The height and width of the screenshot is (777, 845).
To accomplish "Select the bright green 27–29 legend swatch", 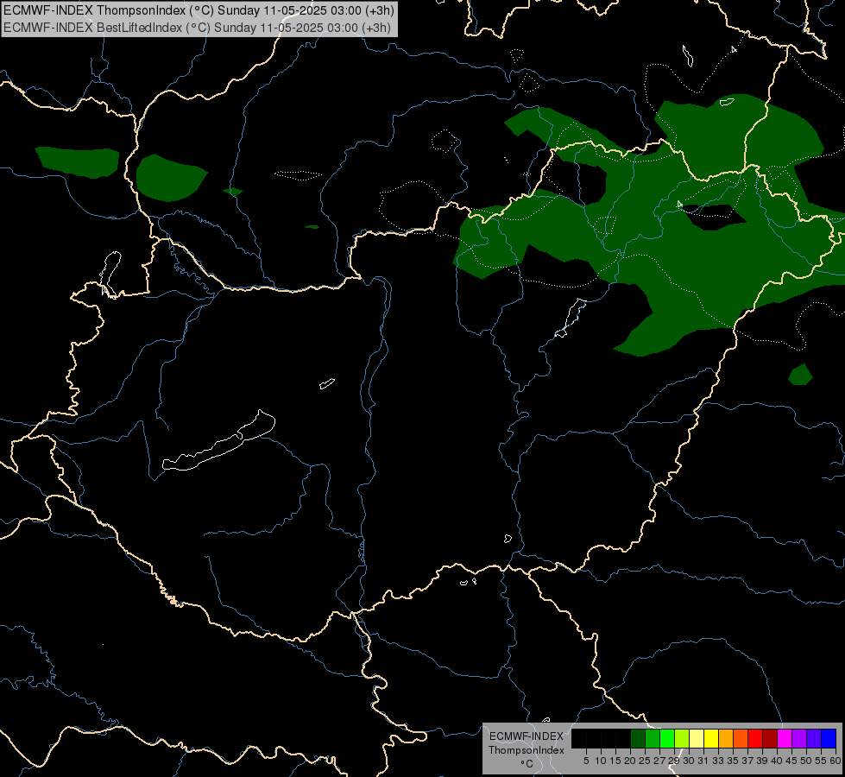I will [x=667, y=738].
